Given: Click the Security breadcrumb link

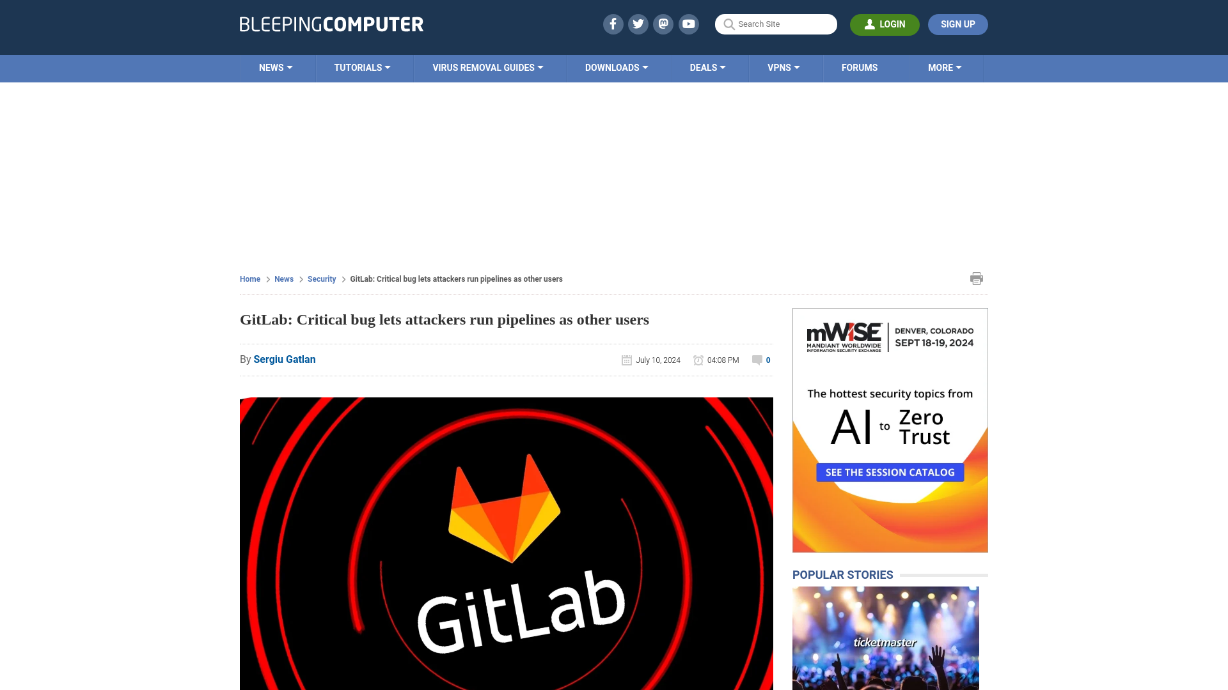Looking at the screenshot, I should [x=321, y=279].
